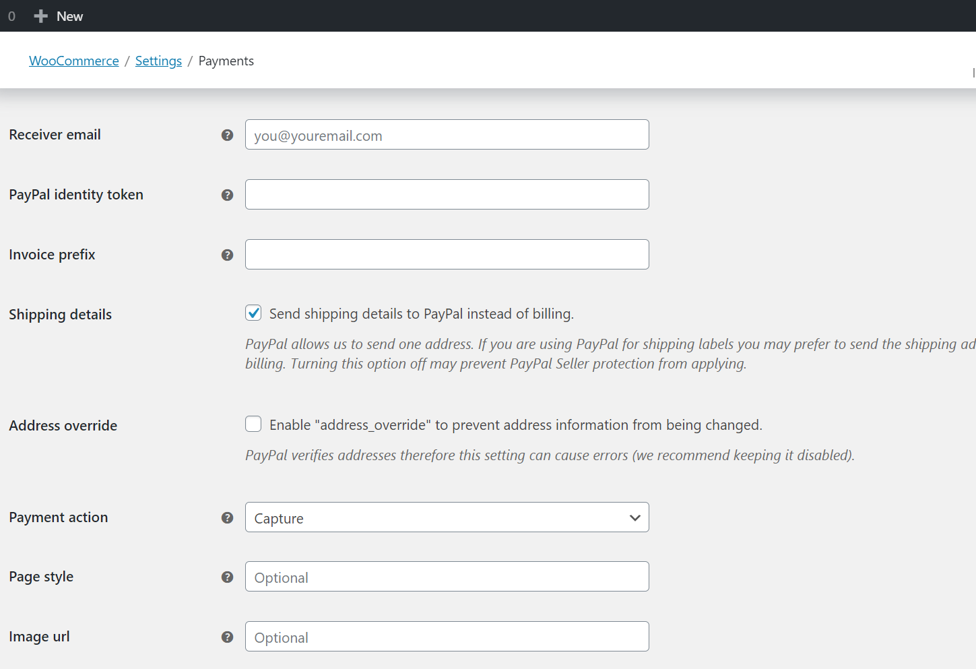
Task: Click the Invoice prefix label
Action: 53,255
